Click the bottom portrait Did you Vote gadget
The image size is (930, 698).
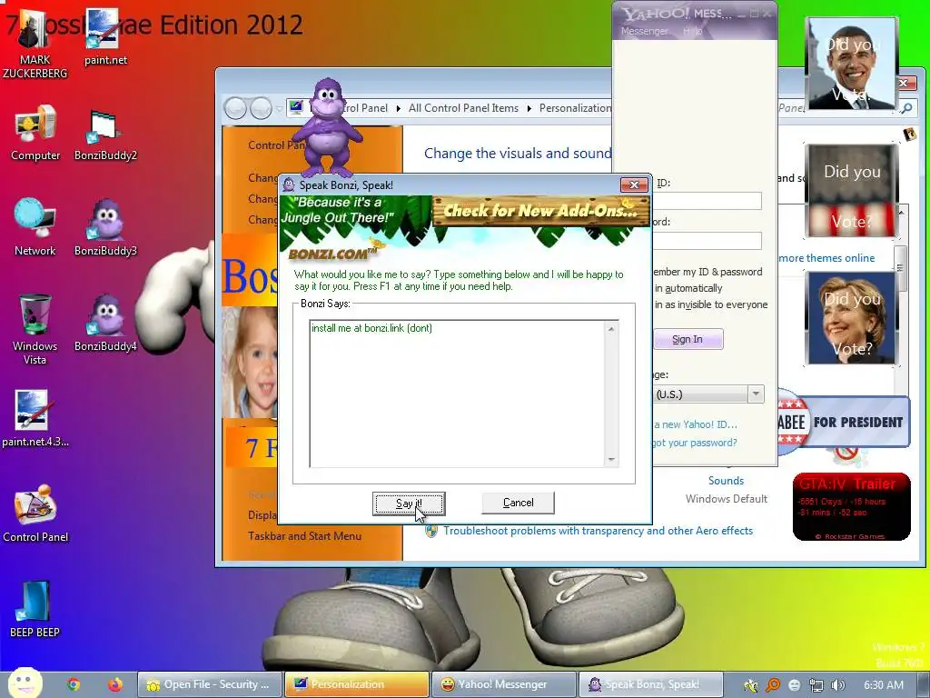(x=852, y=318)
